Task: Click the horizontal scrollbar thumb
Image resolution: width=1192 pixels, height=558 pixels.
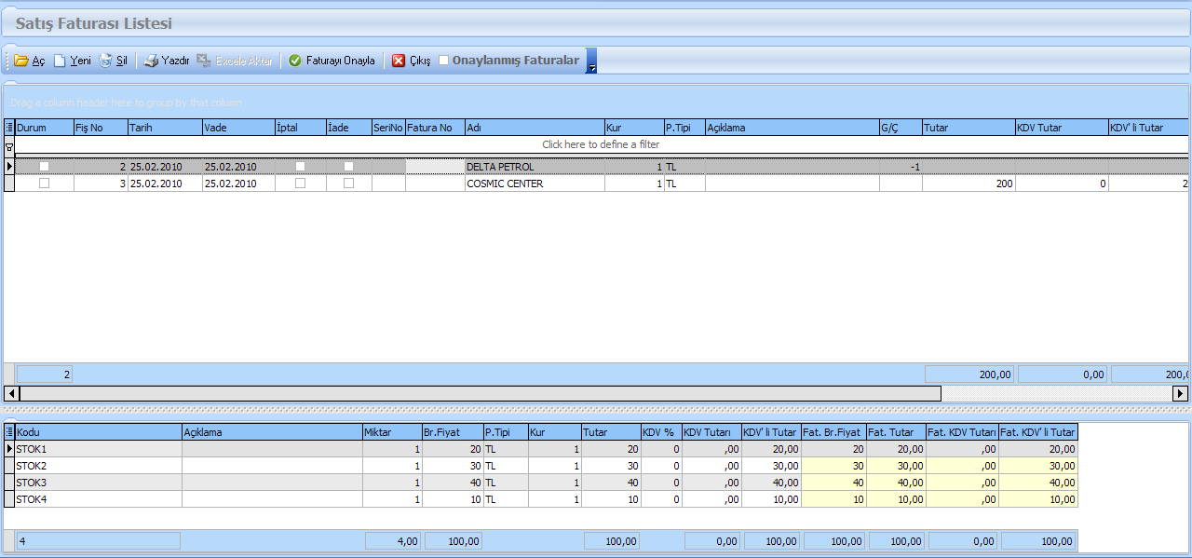Action: tap(480, 394)
